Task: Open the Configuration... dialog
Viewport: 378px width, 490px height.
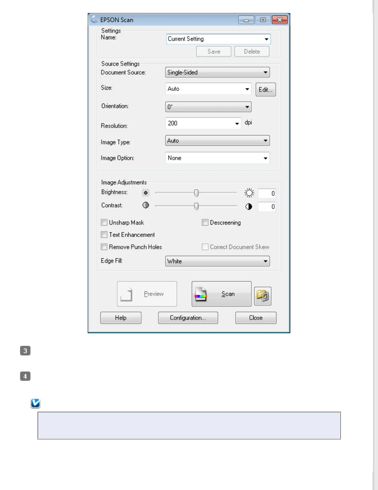Action: click(x=188, y=318)
